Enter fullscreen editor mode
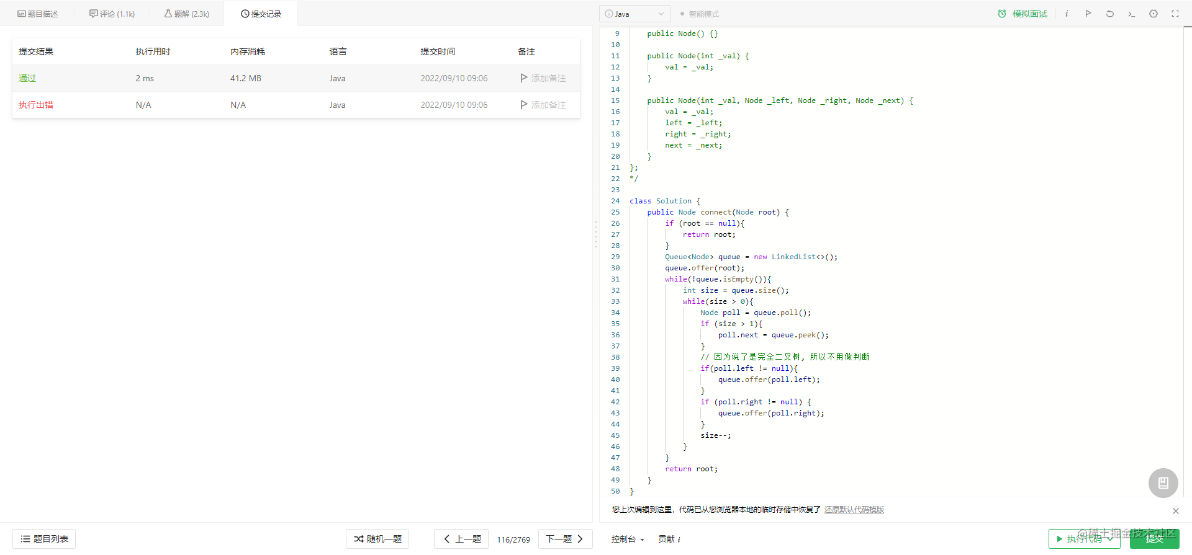 (x=1175, y=14)
